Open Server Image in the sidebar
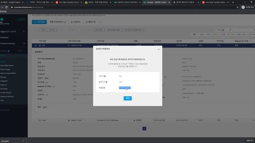Viewport: 255px width, 143px height. (5, 70)
